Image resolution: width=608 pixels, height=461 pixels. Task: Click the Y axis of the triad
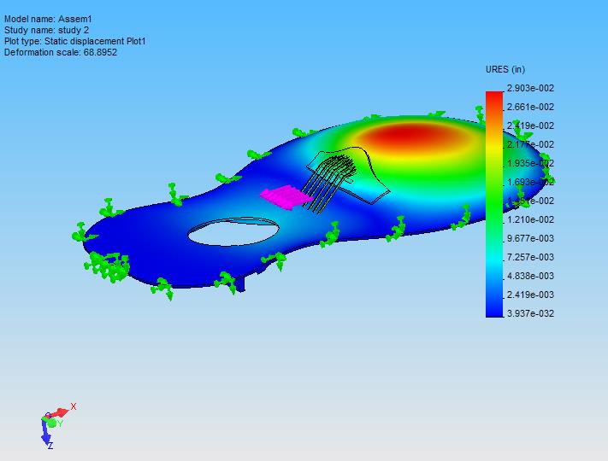click(54, 423)
